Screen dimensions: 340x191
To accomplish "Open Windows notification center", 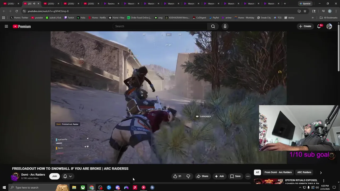I will pos(334,188).
